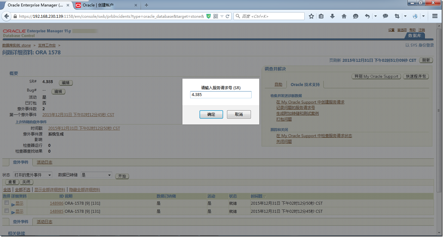Click the 生成附加转储和测试案例 link
443x237 pixels.
297,113
